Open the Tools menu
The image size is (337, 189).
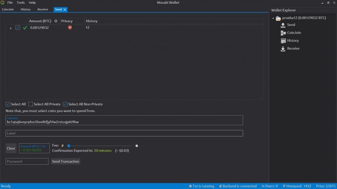point(21,3)
